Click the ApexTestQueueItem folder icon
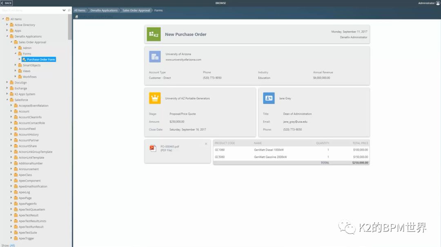 click(x=16, y=209)
